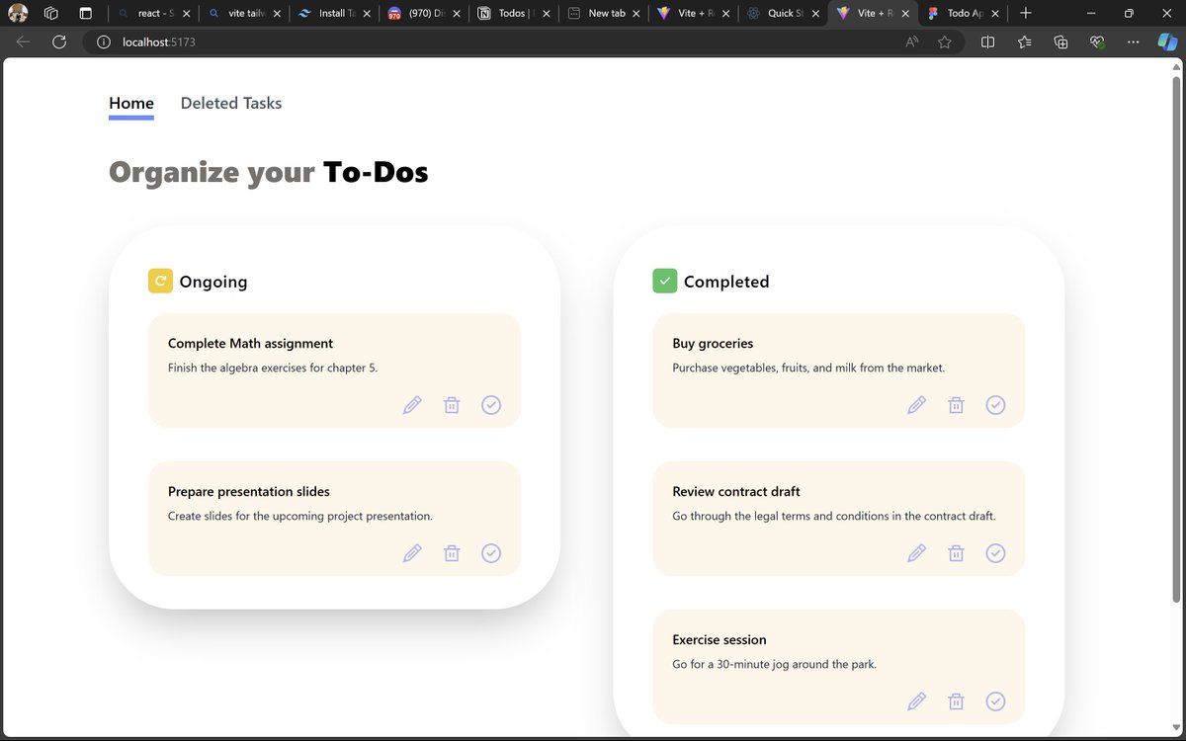Switch to the Install Tailwind tab
The width and height of the screenshot is (1186, 741).
pyautogui.click(x=332, y=14)
